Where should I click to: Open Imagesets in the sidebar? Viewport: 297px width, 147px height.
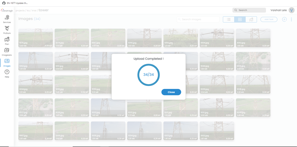click(7, 52)
